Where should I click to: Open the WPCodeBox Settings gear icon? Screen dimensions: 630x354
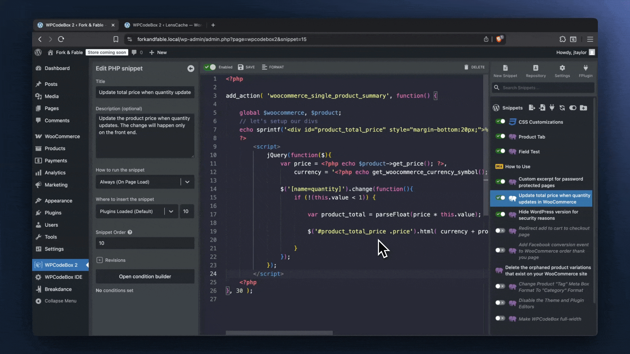tap(562, 68)
